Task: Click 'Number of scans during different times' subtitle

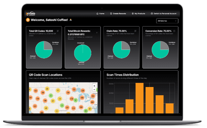Action: 127,78
